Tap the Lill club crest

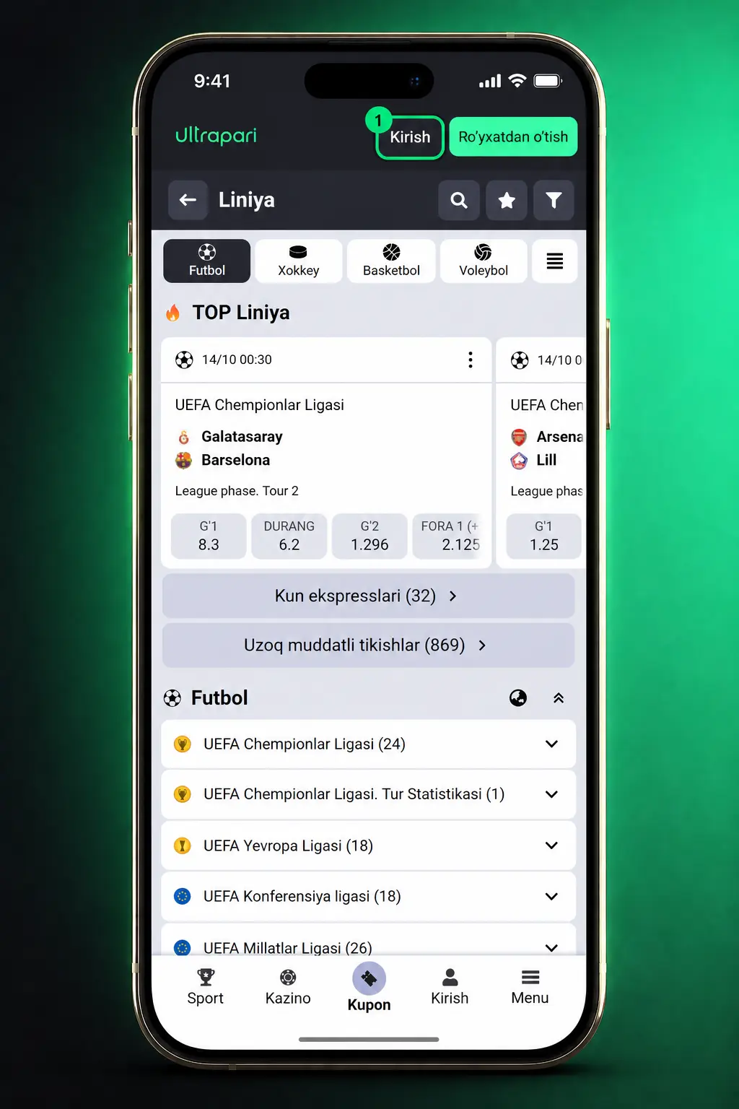click(519, 460)
